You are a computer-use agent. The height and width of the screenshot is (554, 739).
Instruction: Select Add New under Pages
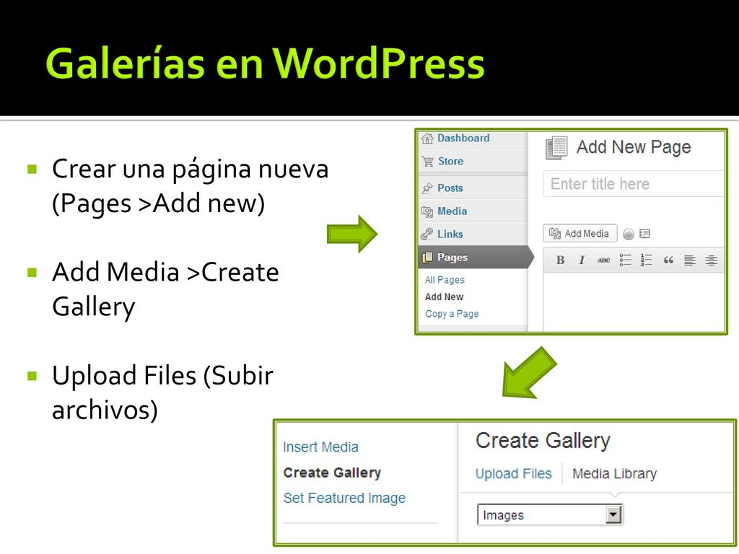444,296
